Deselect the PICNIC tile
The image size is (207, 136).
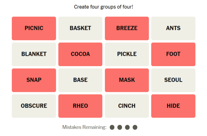34,28
